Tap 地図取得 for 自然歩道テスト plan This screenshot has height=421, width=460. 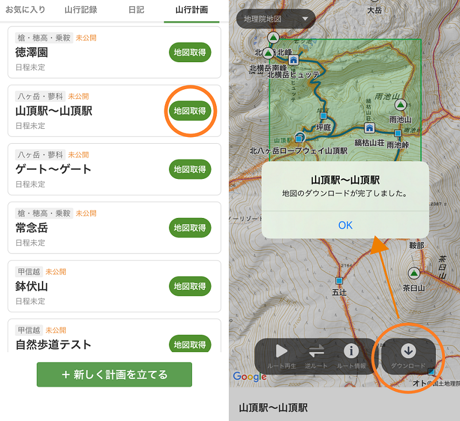tap(190, 344)
